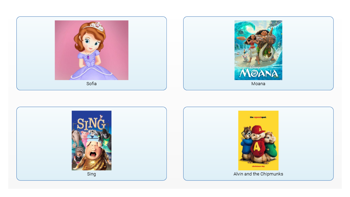The width and height of the screenshot is (350, 197).
Task: Click Alvin's red cap with letter A
Action: tap(258, 130)
